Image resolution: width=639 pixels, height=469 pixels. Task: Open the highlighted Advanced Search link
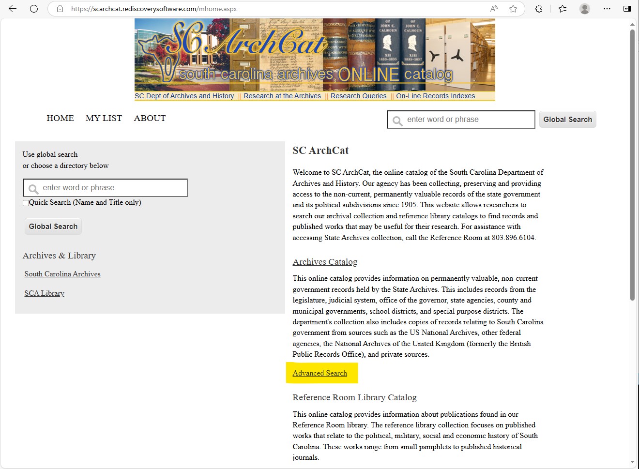tap(319, 373)
